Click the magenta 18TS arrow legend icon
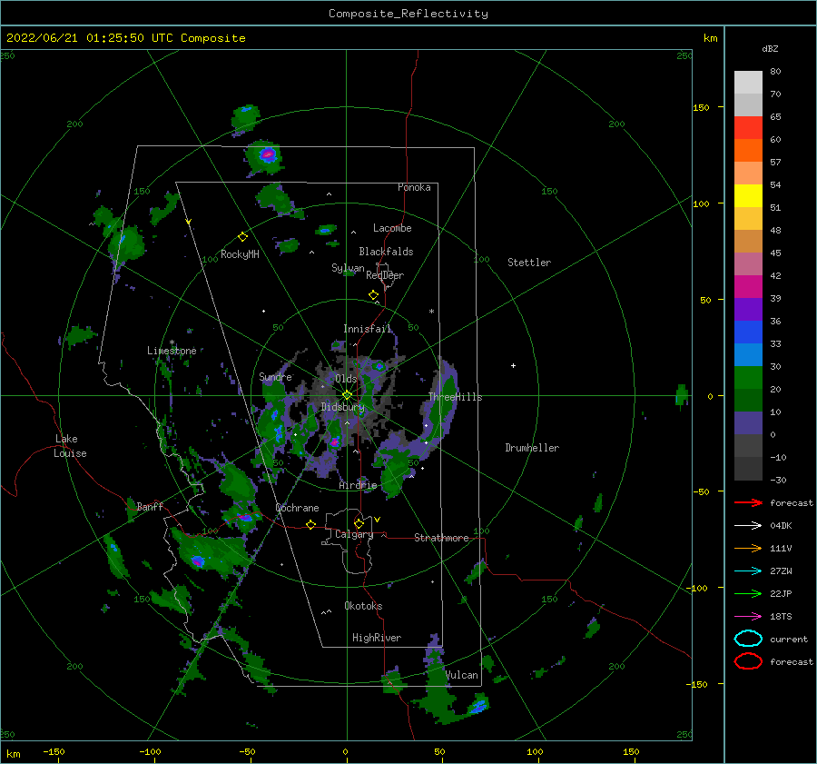817x764 pixels. (748, 617)
